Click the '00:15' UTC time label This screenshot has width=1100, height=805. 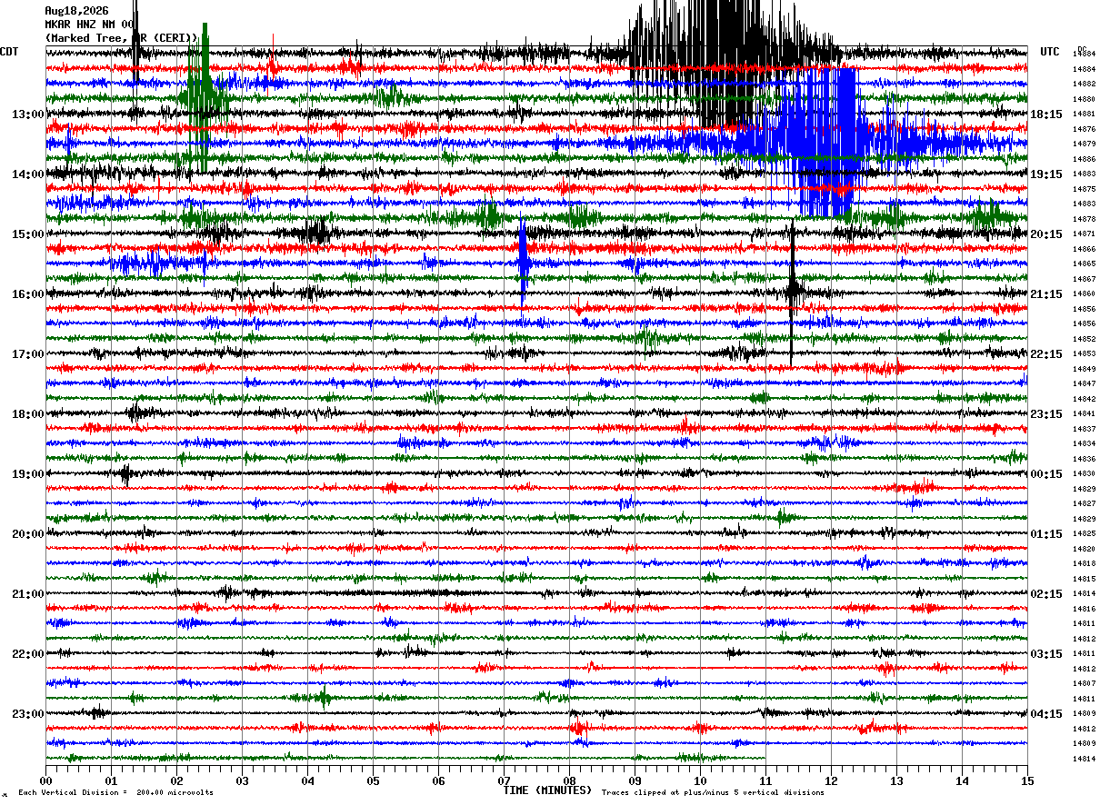tap(1046, 474)
